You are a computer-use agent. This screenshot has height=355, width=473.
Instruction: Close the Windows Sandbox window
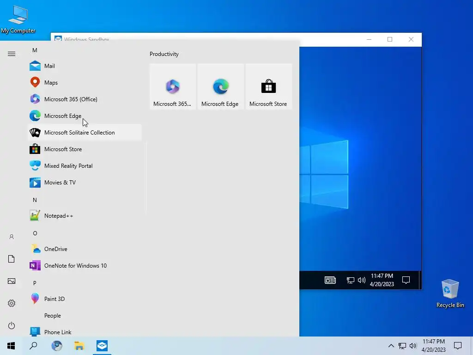coord(411,39)
